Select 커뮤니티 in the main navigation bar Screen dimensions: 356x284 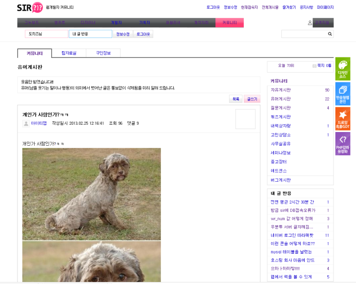229,23
